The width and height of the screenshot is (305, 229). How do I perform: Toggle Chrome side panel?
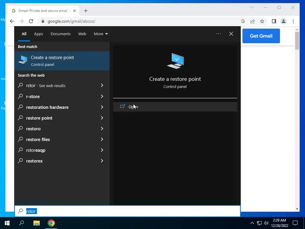(x=274, y=21)
